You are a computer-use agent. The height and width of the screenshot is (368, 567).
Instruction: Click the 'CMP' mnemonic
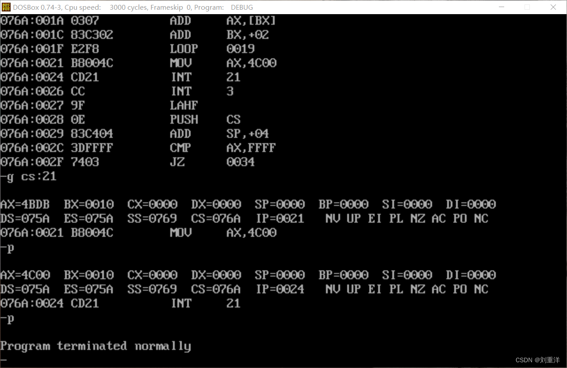[180, 148]
